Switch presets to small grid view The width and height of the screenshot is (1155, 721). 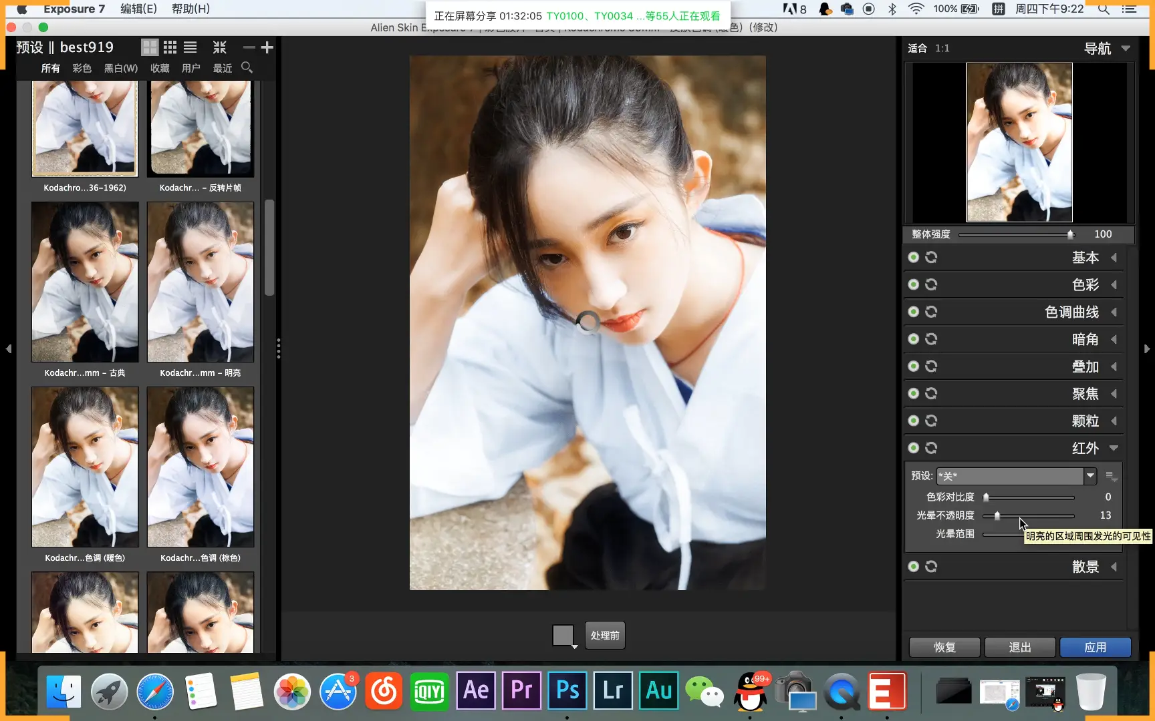click(x=170, y=47)
